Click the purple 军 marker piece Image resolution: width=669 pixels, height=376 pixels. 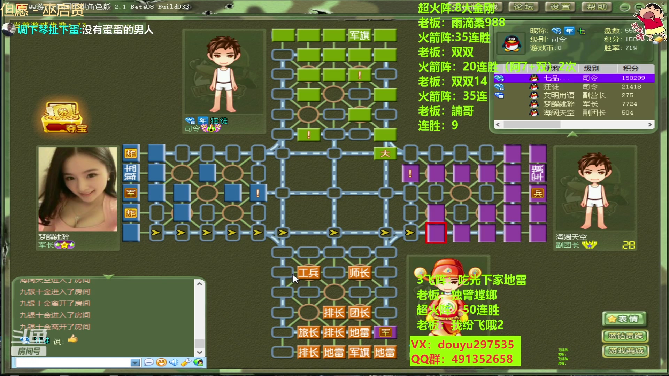[x=385, y=332]
